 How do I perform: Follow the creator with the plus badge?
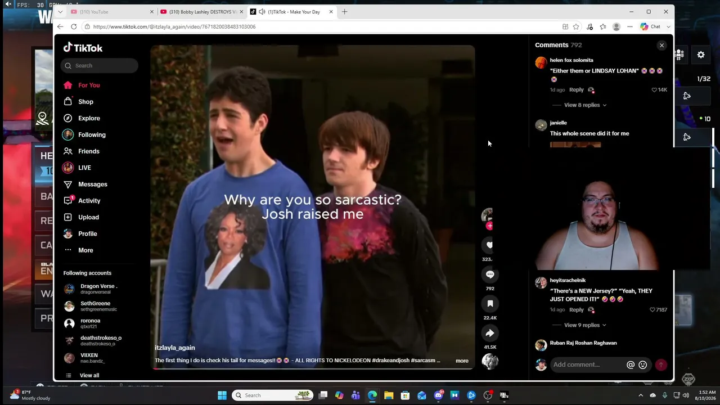[489, 226]
